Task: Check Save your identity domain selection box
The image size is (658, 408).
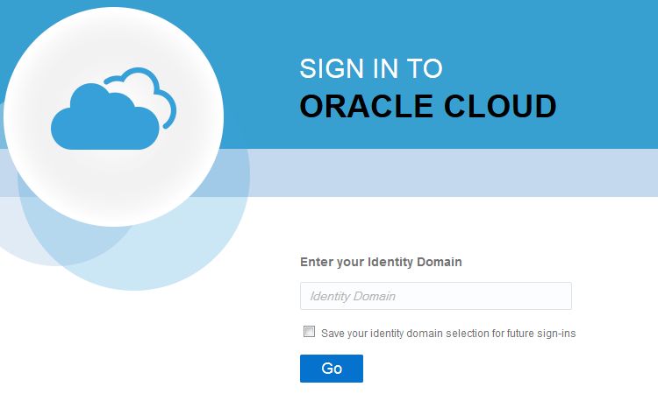Action: click(310, 332)
